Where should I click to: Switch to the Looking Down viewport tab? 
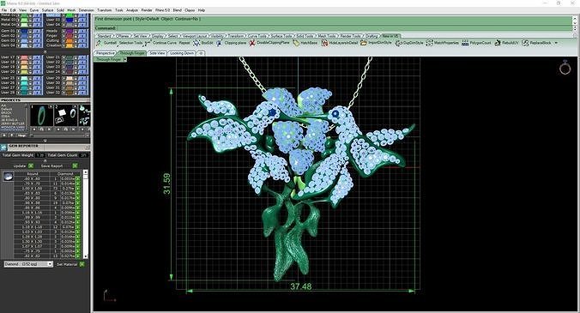click(x=182, y=53)
